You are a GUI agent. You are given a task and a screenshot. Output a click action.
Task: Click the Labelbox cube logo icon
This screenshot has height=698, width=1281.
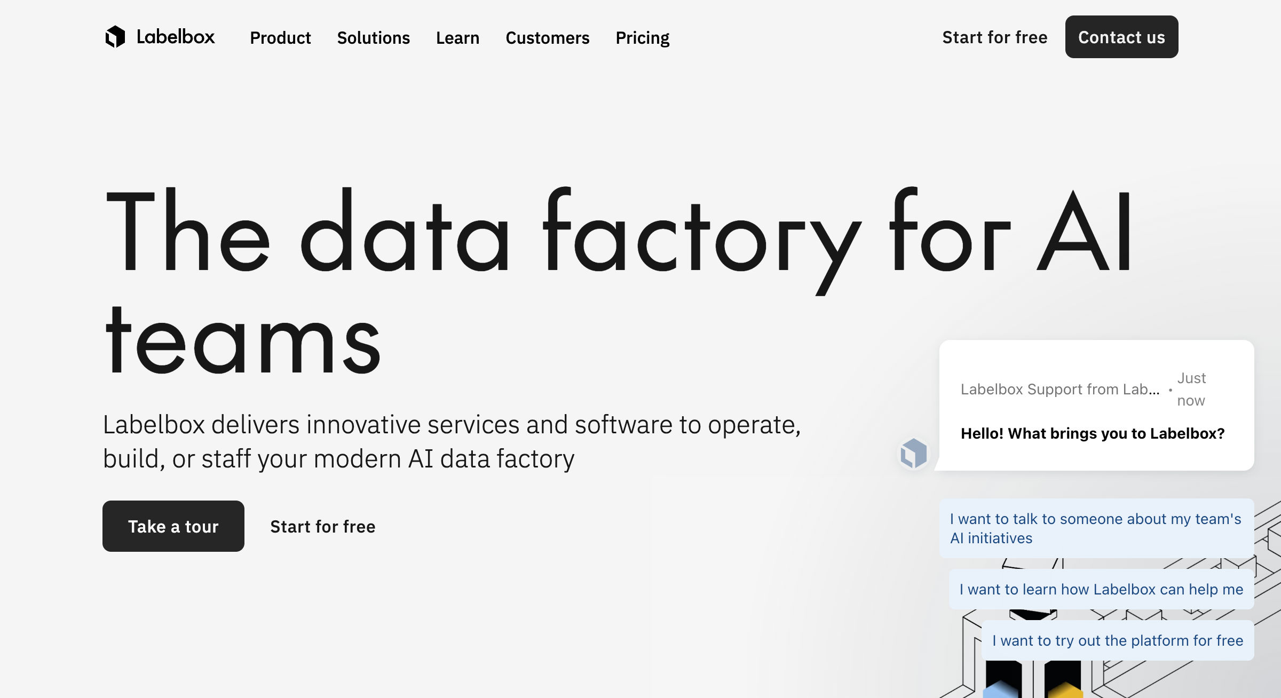[x=115, y=37]
